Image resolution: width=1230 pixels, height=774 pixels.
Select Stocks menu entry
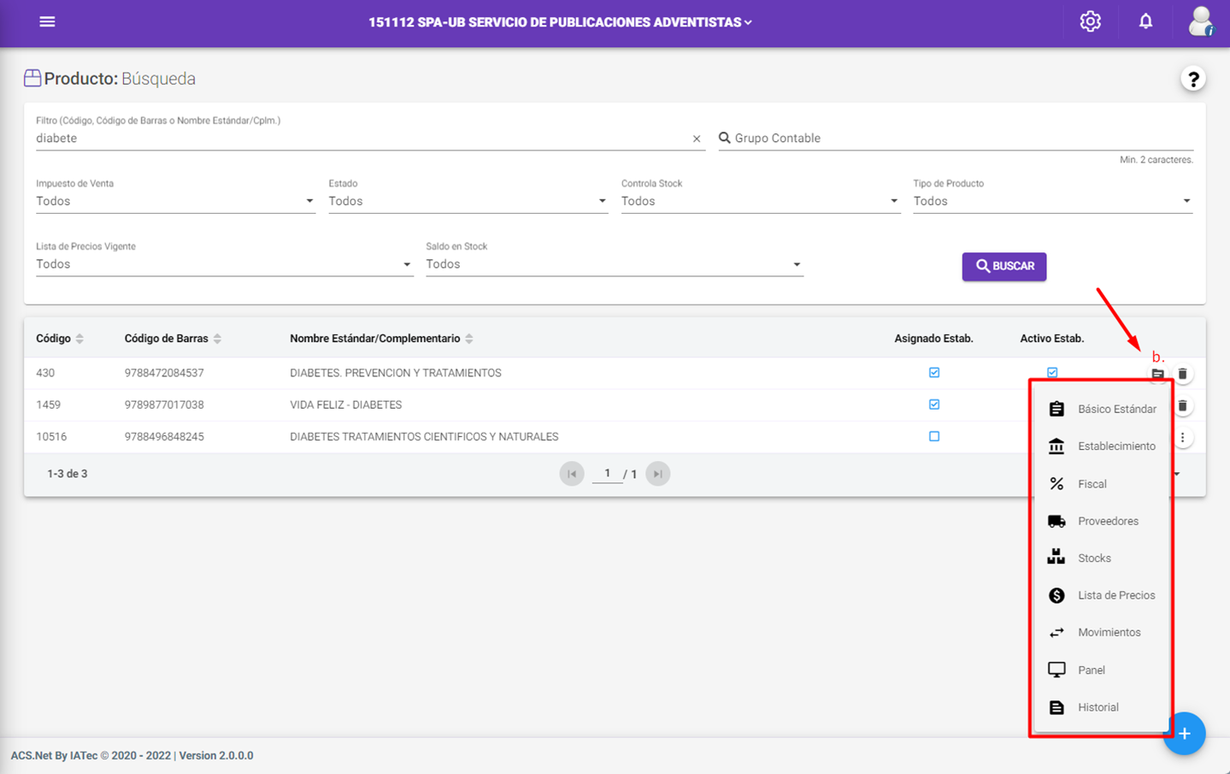(1101, 558)
